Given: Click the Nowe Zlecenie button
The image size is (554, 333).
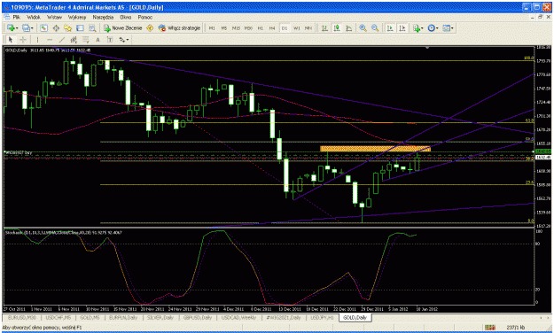Looking at the screenshot, I should click(122, 27).
